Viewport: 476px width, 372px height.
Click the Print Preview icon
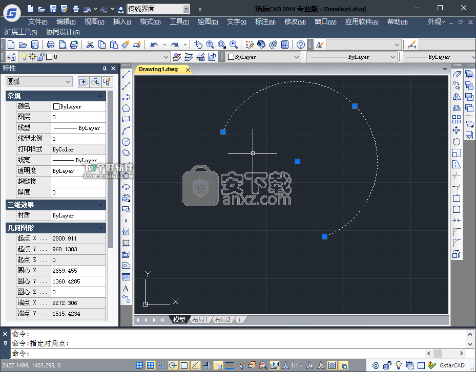(63, 45)
